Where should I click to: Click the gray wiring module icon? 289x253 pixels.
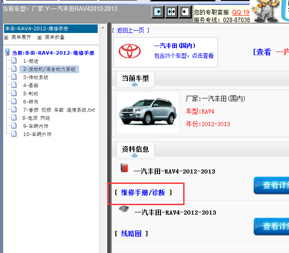point(124,209)
